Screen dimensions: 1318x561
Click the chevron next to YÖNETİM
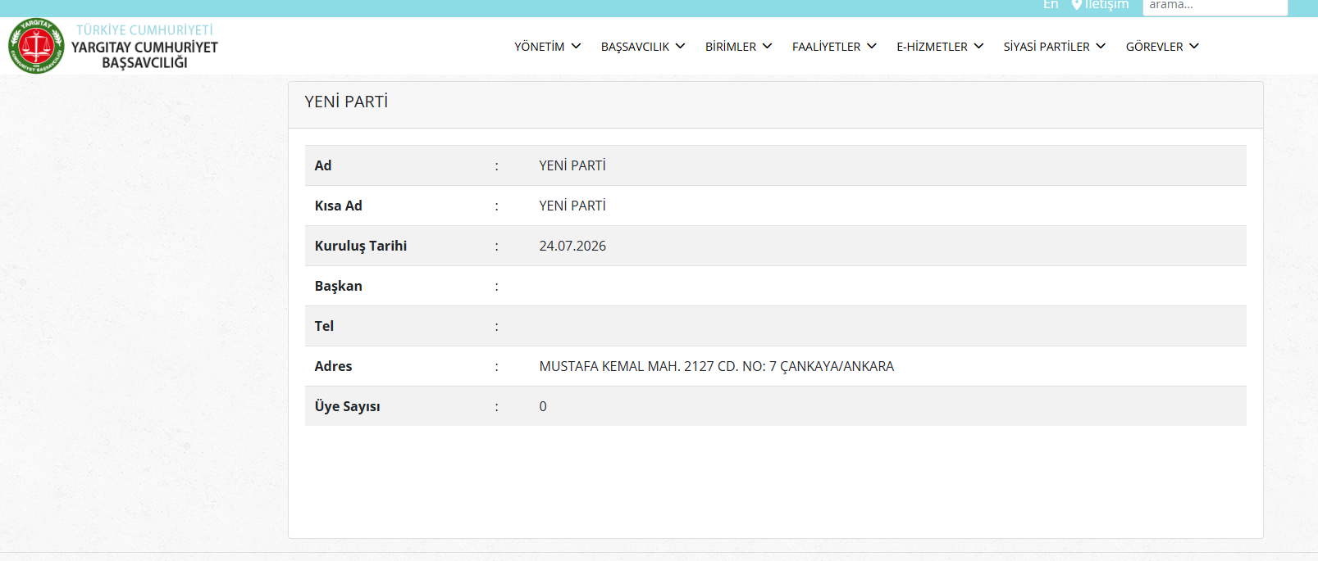point(576,46)
